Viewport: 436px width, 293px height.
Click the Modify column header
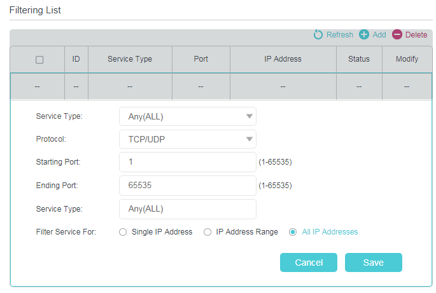point(407,59)
